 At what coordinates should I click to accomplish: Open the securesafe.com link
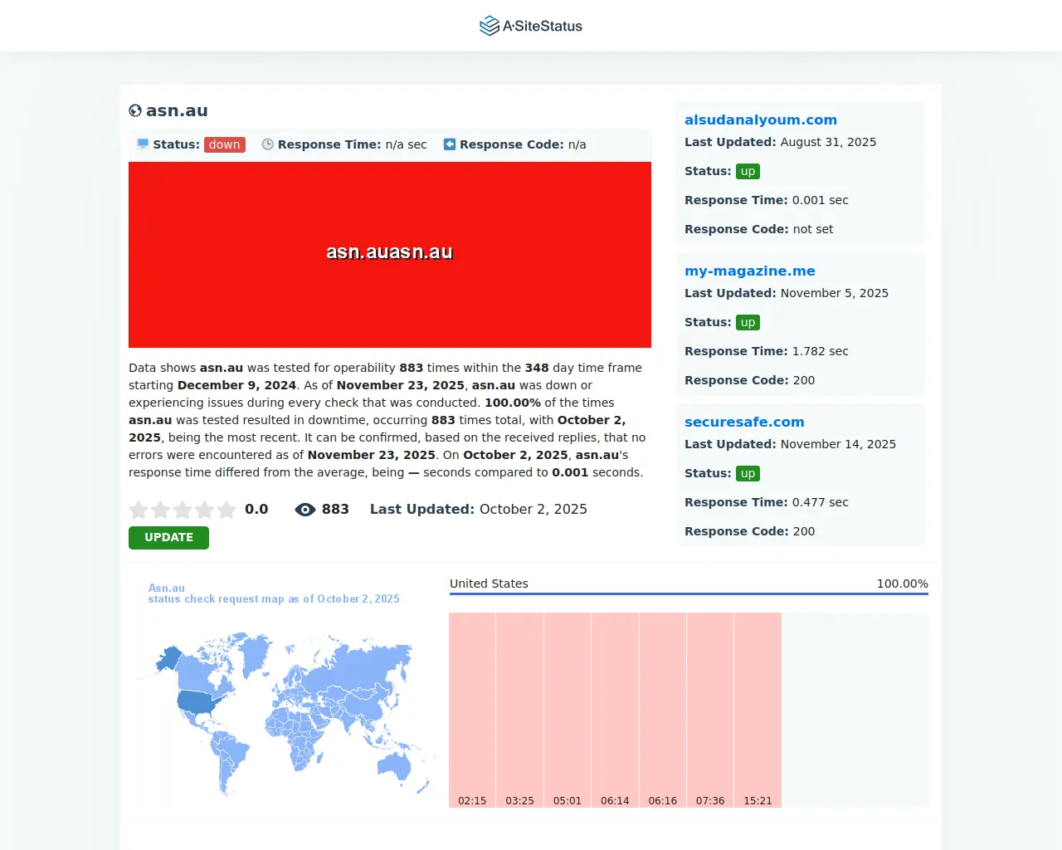click(743, 422)
